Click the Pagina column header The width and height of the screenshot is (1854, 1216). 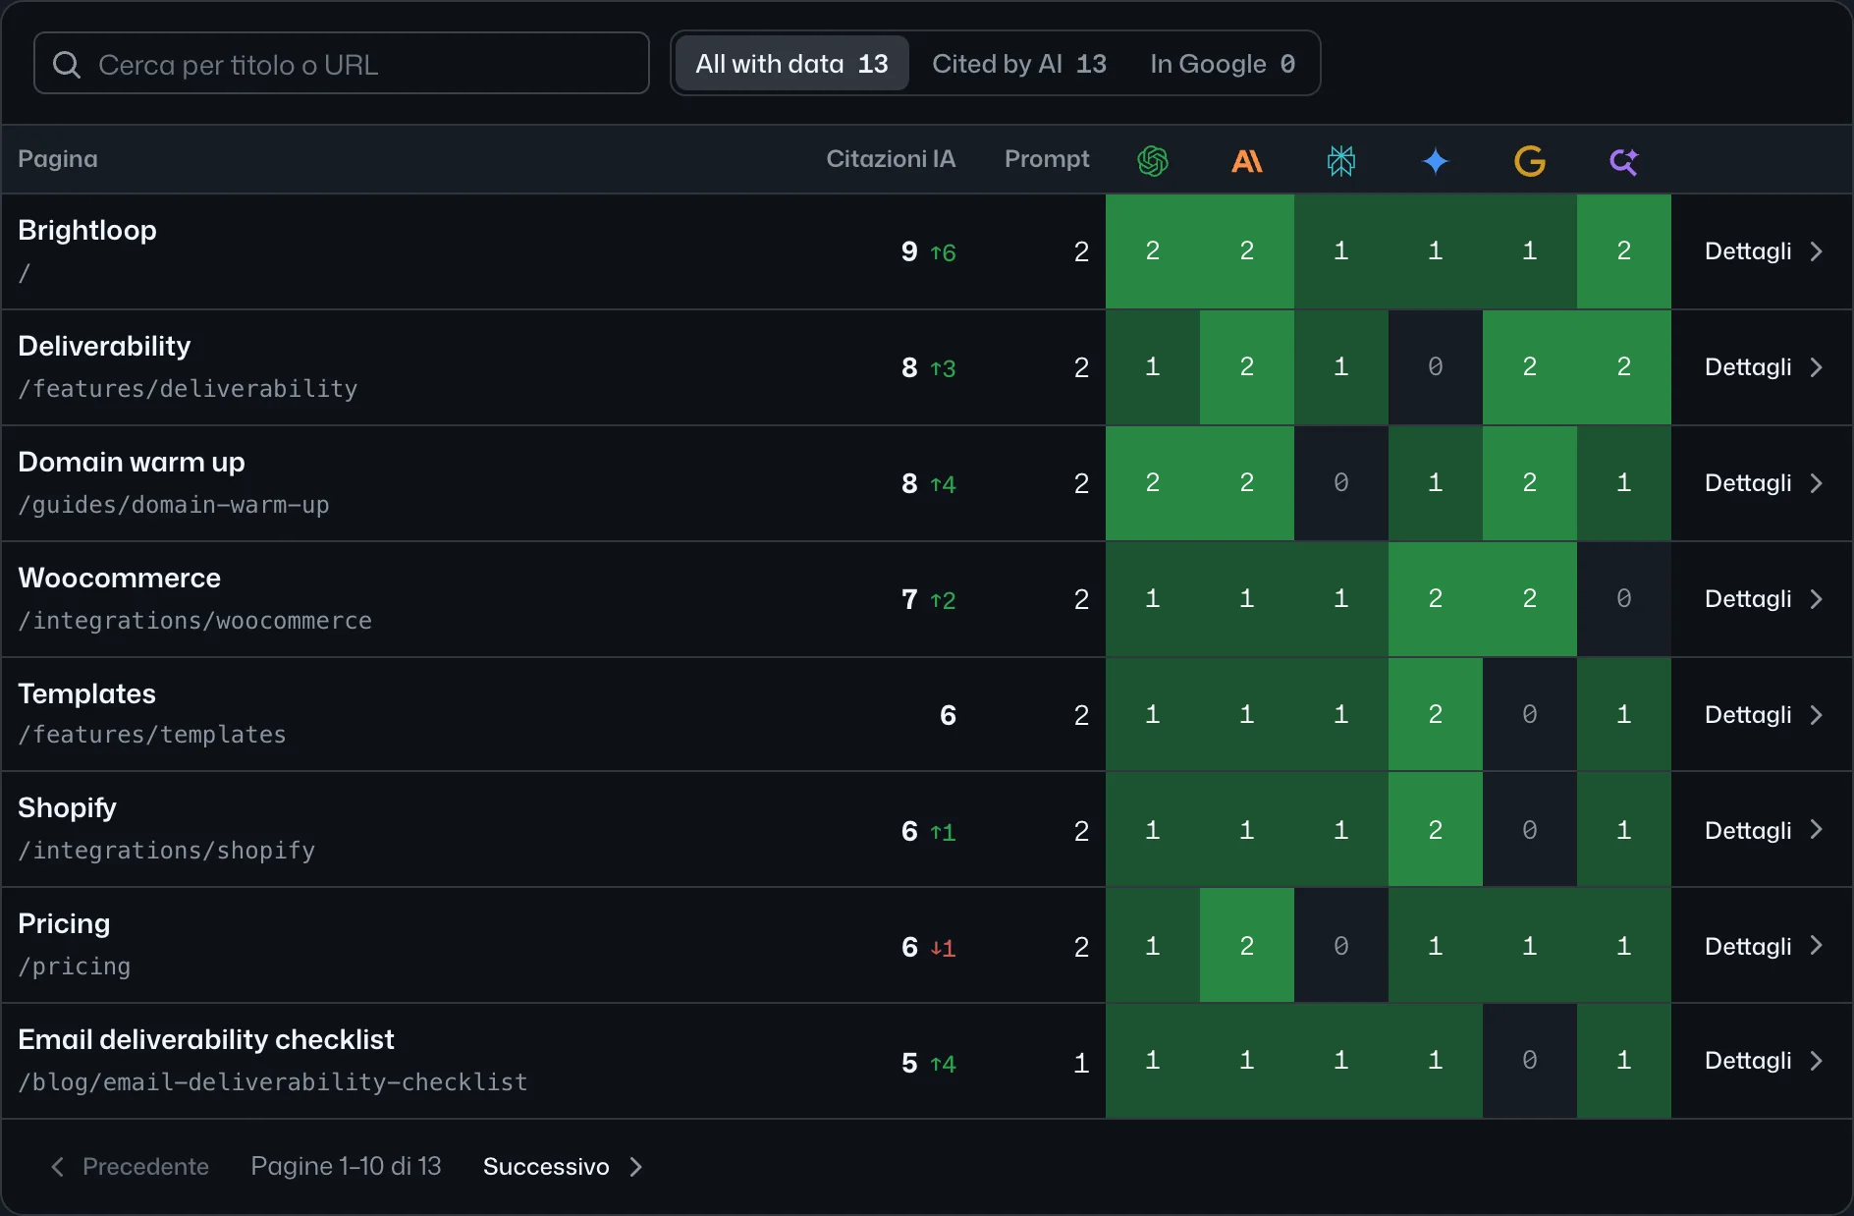(x=58, y=159)
